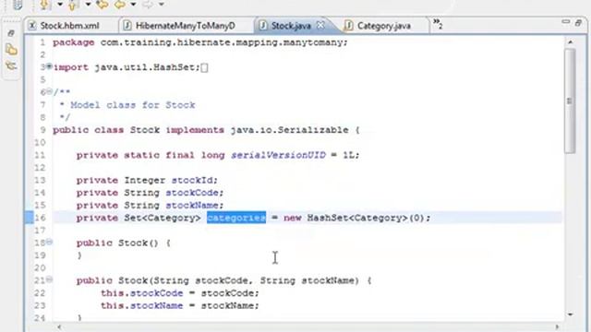This screenshot has height=332, width=591.
Task: Jump to last edit location icon
Action: 103,4
